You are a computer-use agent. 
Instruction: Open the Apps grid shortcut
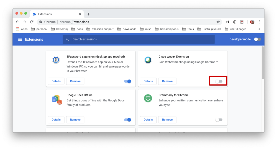[x=22, y=29]
